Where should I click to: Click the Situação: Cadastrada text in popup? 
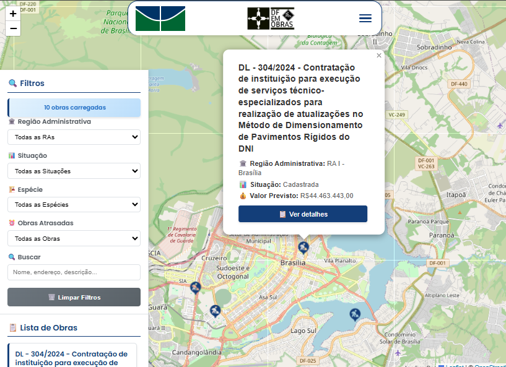coord(284,184)
